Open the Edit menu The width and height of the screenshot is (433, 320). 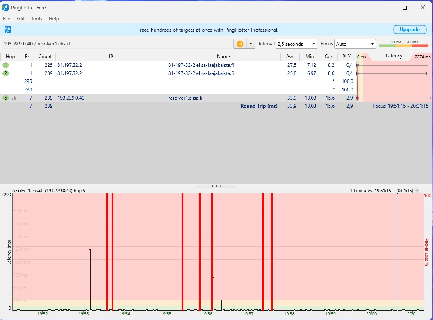(21, 19)
